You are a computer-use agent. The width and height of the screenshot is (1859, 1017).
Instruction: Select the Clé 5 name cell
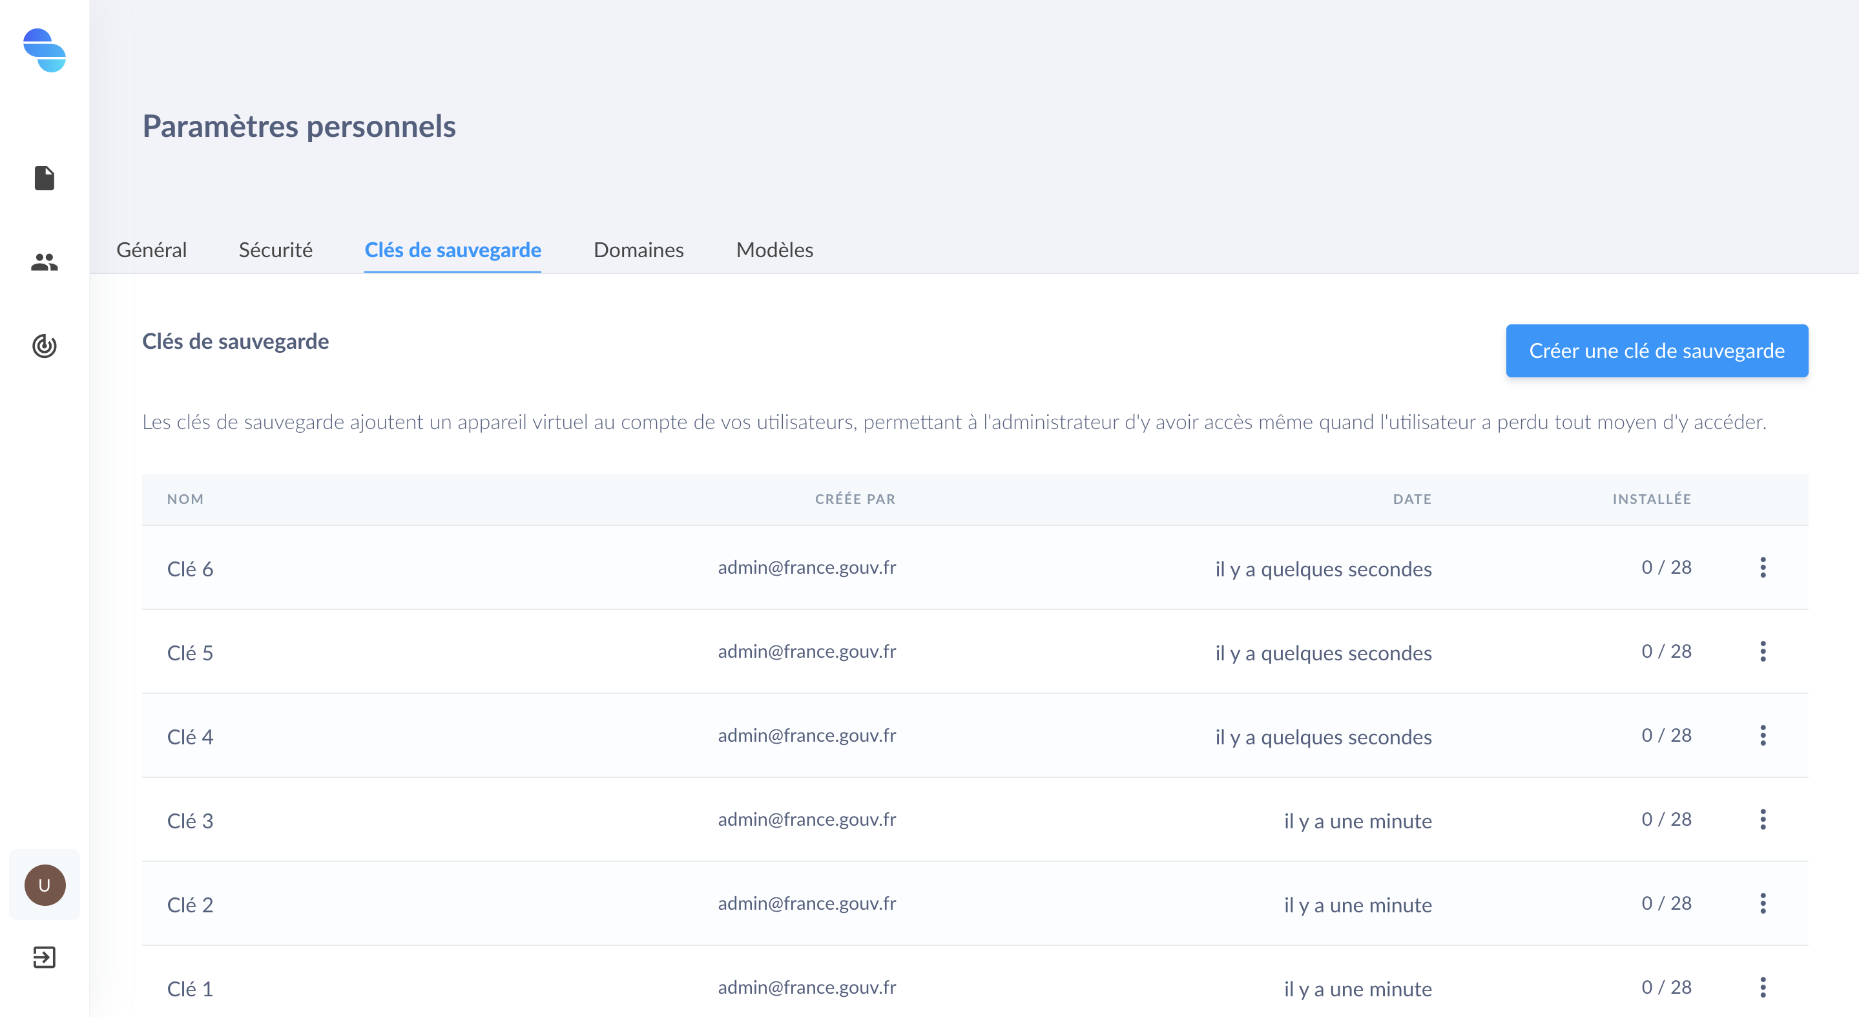click(x=191, y=653)
